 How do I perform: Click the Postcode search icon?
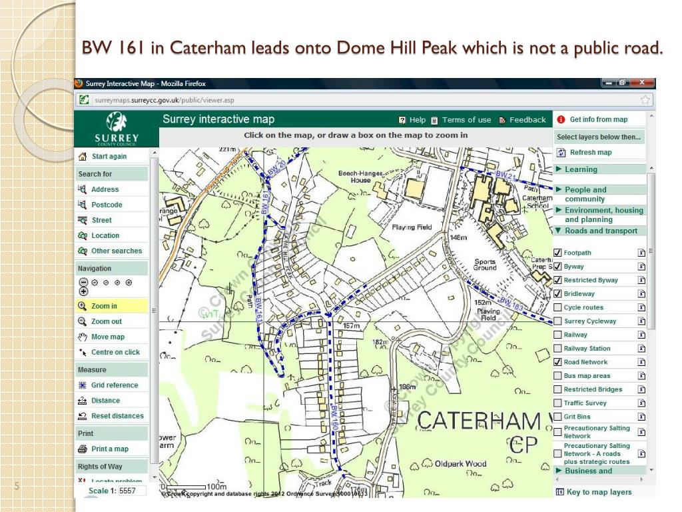82,205
